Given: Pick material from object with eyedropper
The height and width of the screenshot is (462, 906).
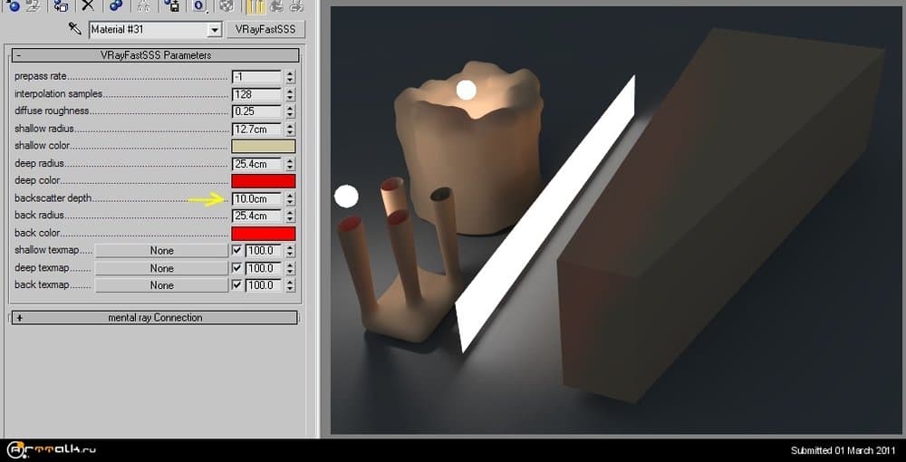Looking at the screenshot, I should (74, 29).
